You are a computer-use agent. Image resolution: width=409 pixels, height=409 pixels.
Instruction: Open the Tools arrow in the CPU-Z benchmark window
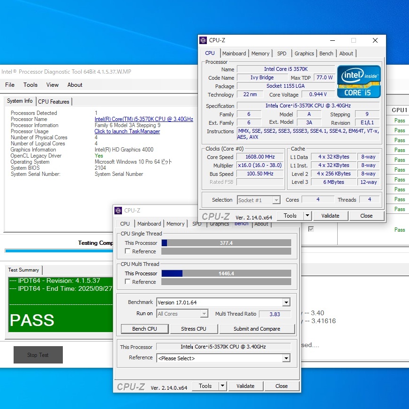click(x=222, y=386)
